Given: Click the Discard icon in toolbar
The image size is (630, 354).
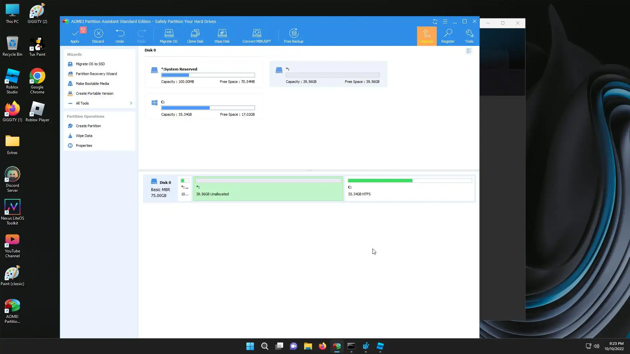Looking at the screenshot, I should click(x=98, y=34).
